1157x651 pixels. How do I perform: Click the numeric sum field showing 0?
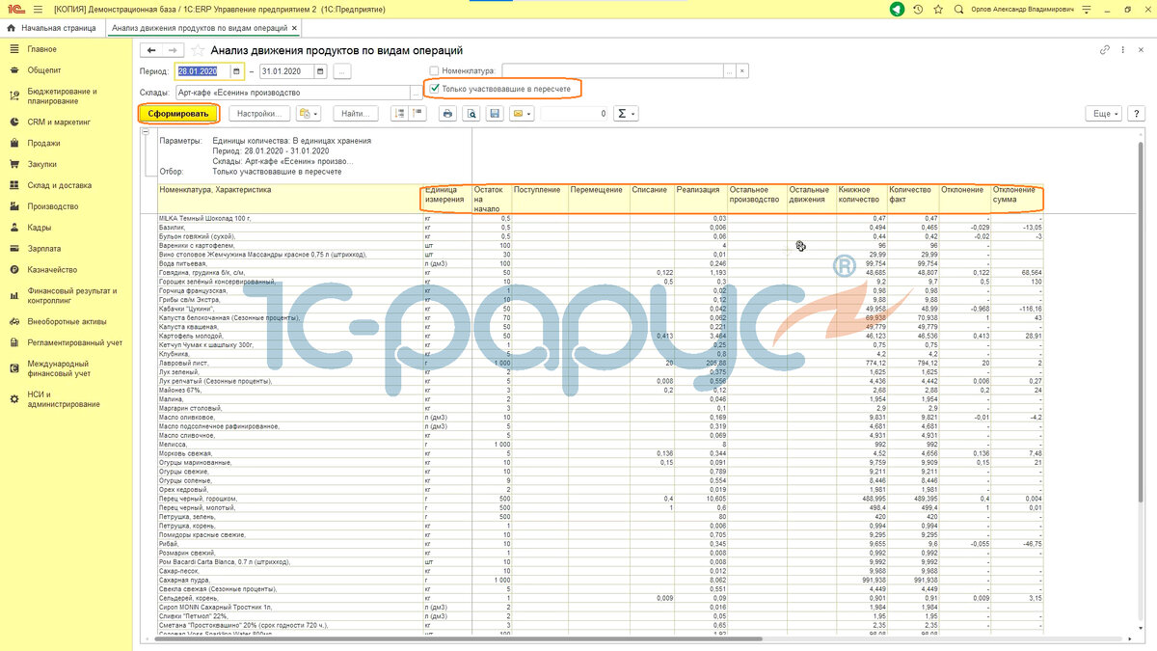click(x=575, y=113)
